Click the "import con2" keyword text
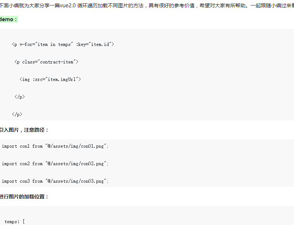The height and width of the screenshot is (225, 294). point(16,164)
